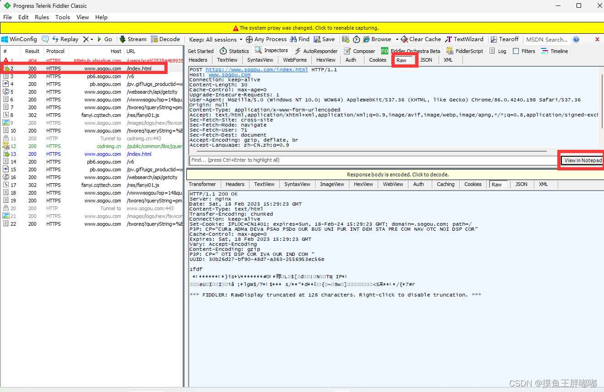The image size is (604, 392).
Task: Click the WinConfig toolbar button
Action: point(19,39)
